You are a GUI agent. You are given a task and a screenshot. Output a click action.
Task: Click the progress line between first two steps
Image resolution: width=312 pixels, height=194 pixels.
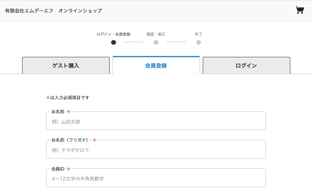(x=133, y=42)
